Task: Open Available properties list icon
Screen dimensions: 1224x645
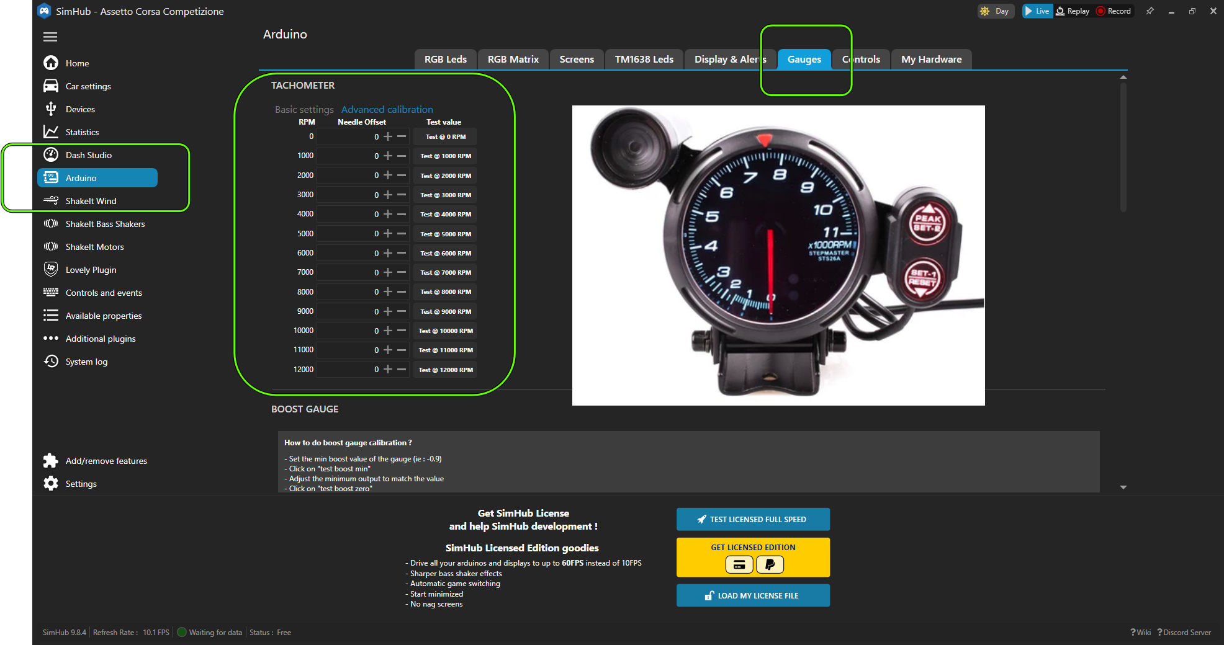Action: click(51, 315)
